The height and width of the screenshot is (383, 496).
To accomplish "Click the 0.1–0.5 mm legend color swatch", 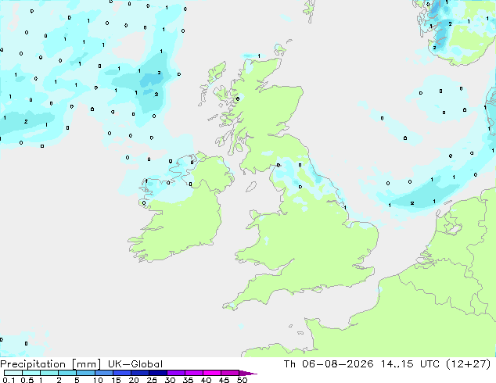I will tap(13, 373).
